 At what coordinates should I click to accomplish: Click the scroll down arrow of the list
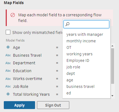click(x=112, y=96)
